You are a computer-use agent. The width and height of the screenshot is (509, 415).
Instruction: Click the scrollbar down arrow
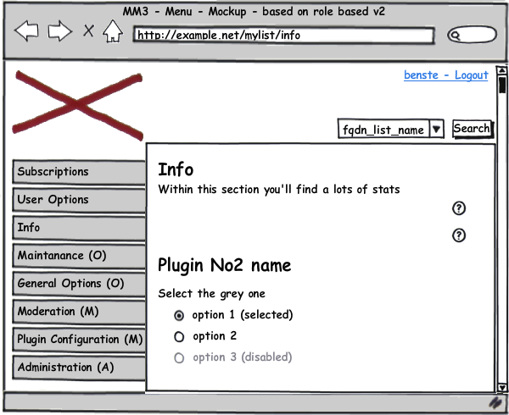coord(501,386)
